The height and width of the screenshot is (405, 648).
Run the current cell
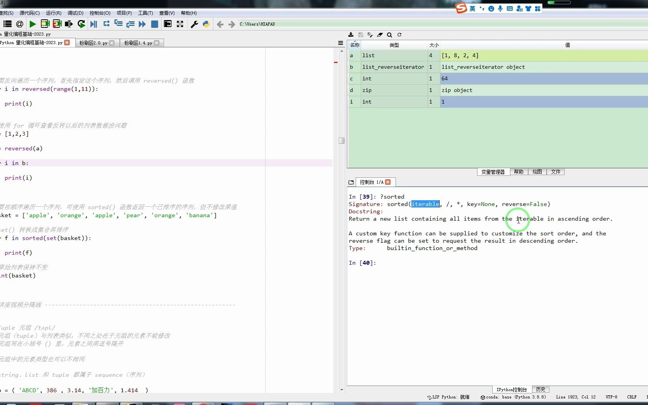45,24
